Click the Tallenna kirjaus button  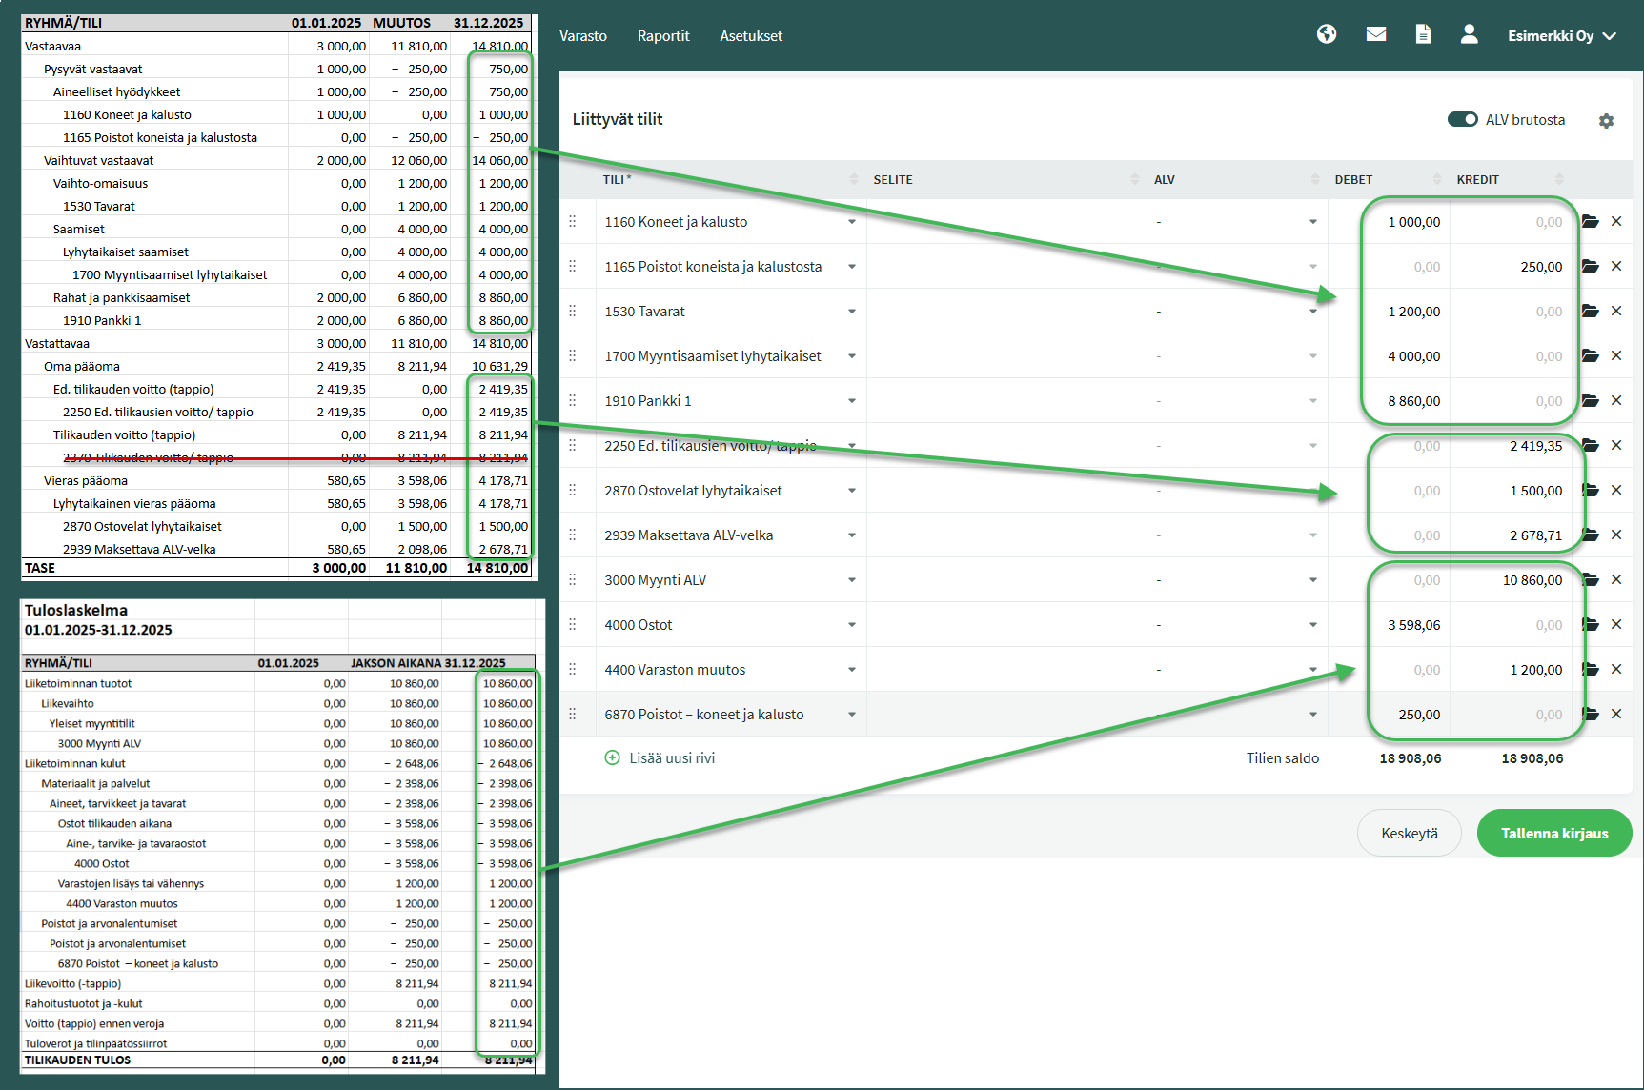pos(1553,834)
